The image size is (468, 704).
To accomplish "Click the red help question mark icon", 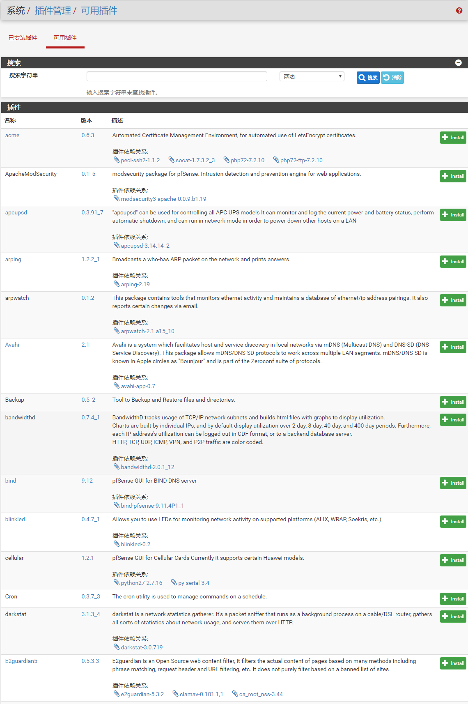I will coord(459,11).
